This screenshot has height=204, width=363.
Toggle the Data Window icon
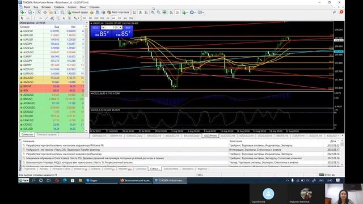coord(45,12)
